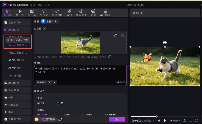Click the AI credits coin icon
This screenshot has width=202, height=124.
click(37, 119)
